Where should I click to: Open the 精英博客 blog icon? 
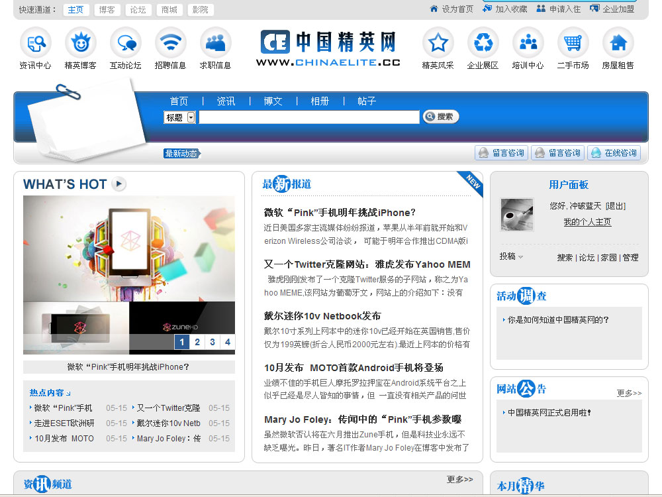point(81,42)
